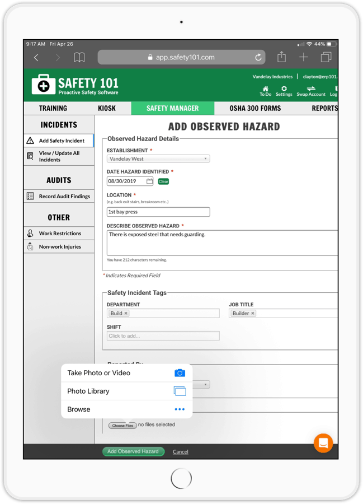
Task: Click the user email clayton@erp101
Action: point(320,77)
